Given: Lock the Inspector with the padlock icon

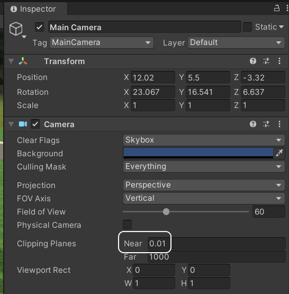Looking at the screenshot, I should coord(277,8).
